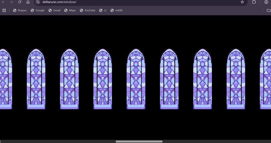Open the reddit bookmark
271x143 pixels.
(117, 10)
